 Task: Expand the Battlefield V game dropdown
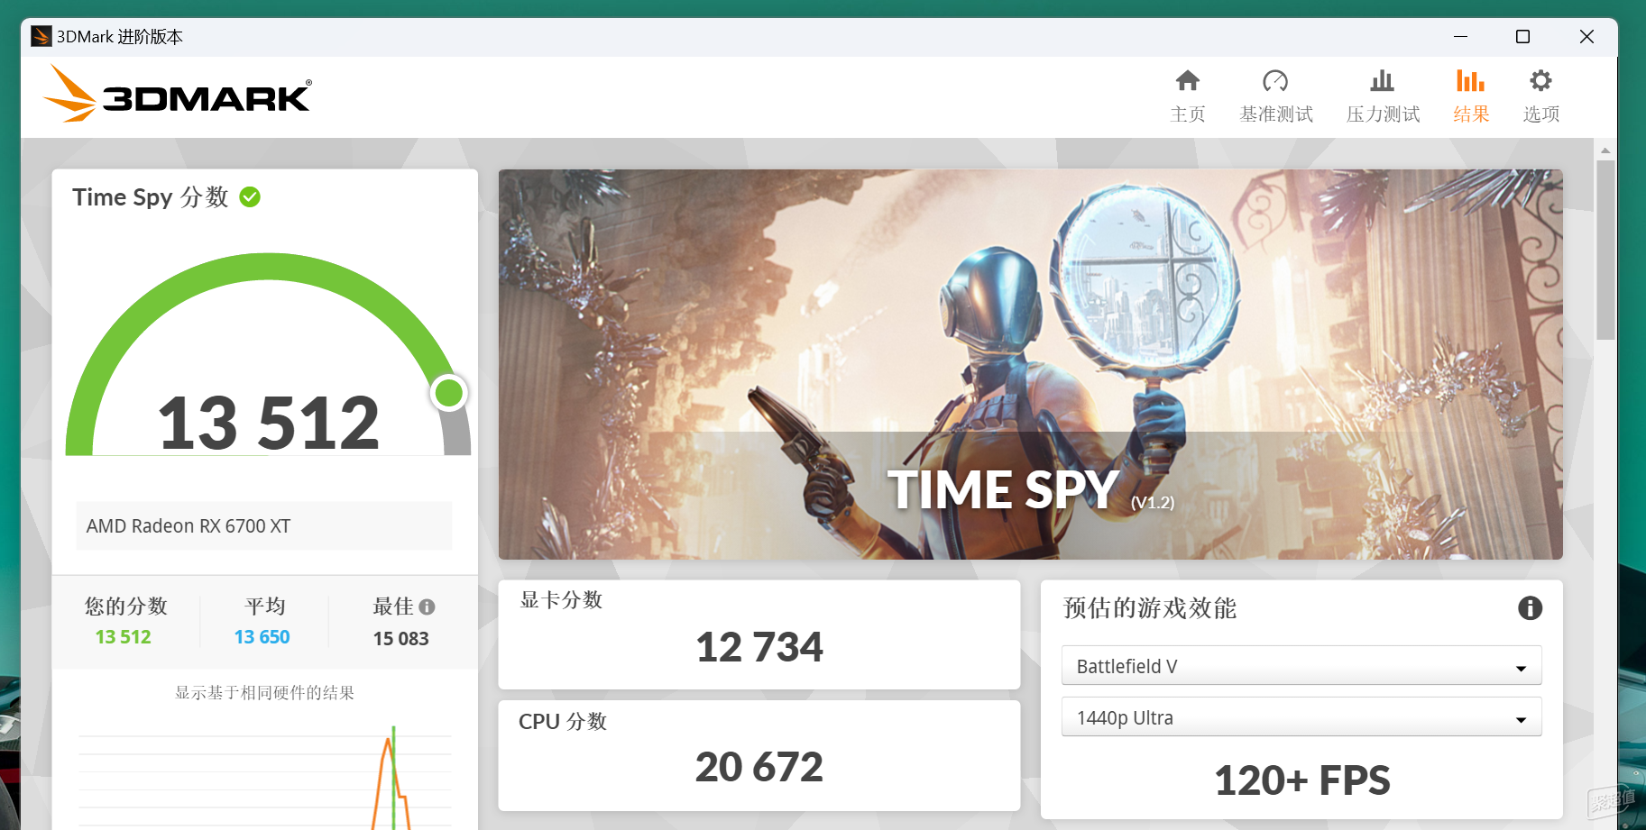(x=1301, y=666)
